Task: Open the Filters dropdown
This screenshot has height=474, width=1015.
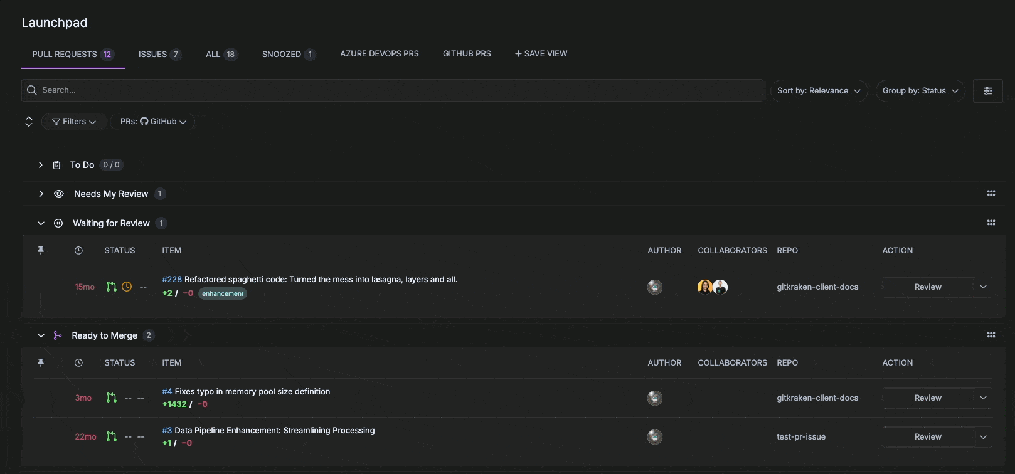Action: click(x=73, y=122)
